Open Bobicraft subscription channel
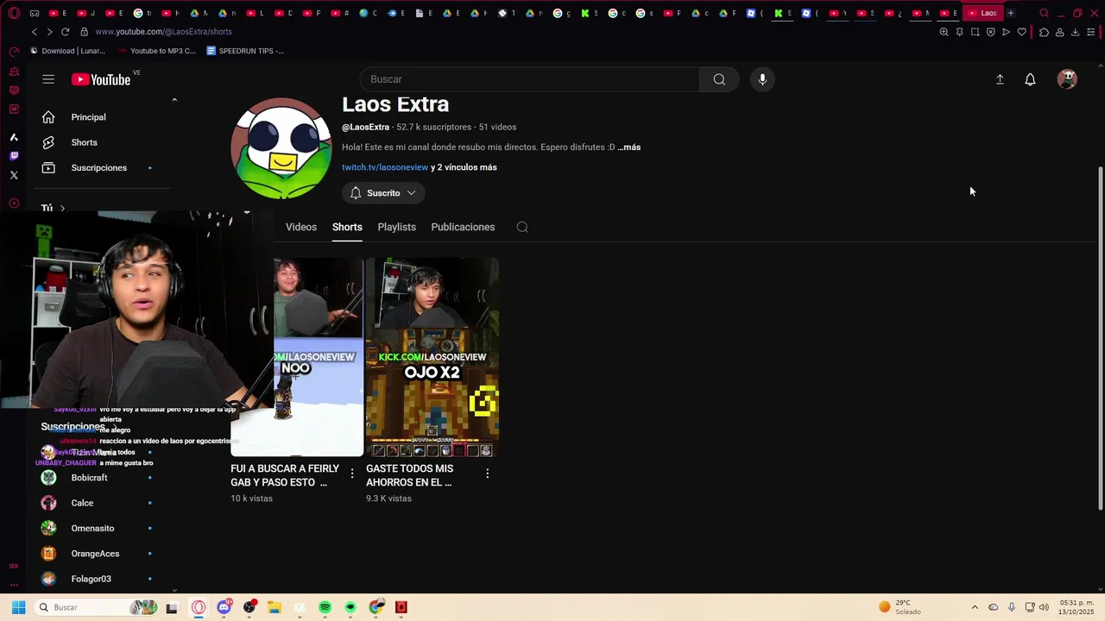The width and height of the screenshot is (1105, 621). [x=101, y=478]
